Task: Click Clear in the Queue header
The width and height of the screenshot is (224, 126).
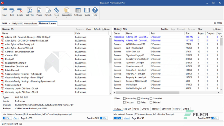Action: [x=89, y=29]
